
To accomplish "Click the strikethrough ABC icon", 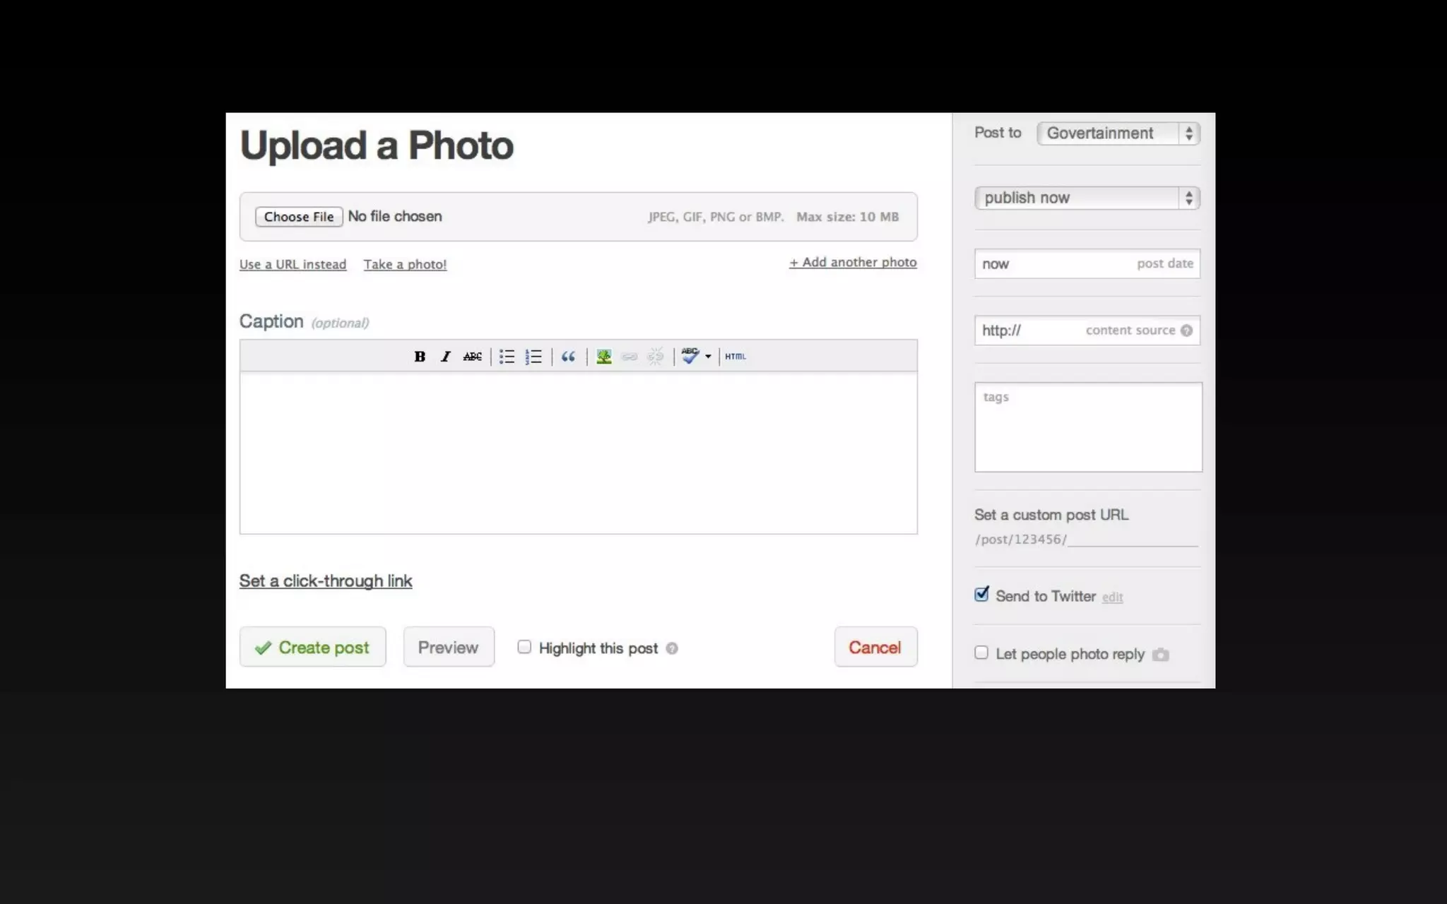I will coord(473,357).
